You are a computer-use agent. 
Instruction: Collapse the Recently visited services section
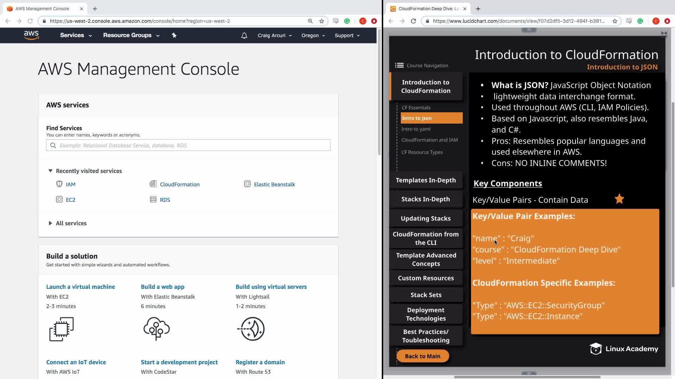coord(50,171)
